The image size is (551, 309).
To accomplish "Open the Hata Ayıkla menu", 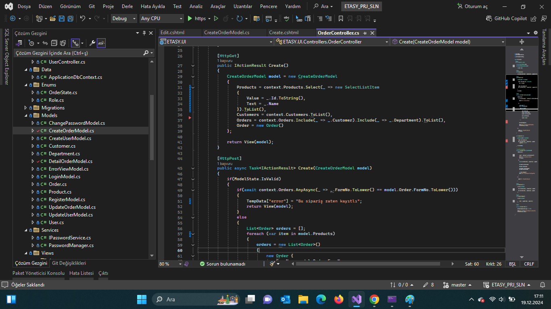I will coord(152,6).
